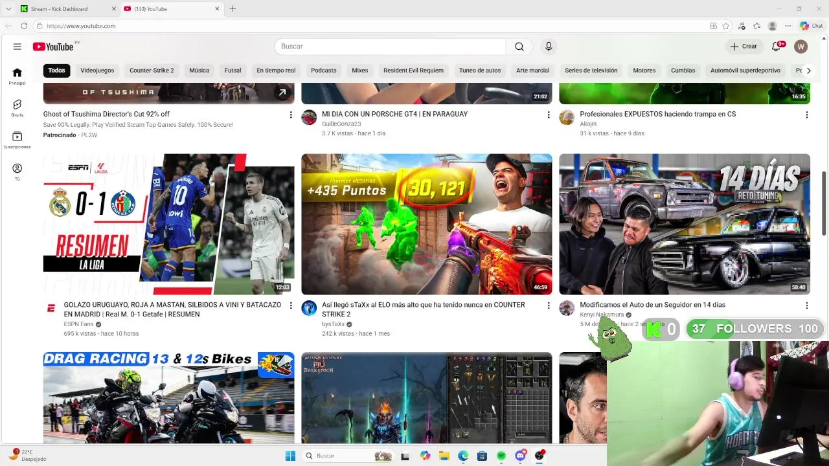This screenshot has width=829, height=466.
Task: Open the Edge favorites list icon
Action: (x=757, y=26)
